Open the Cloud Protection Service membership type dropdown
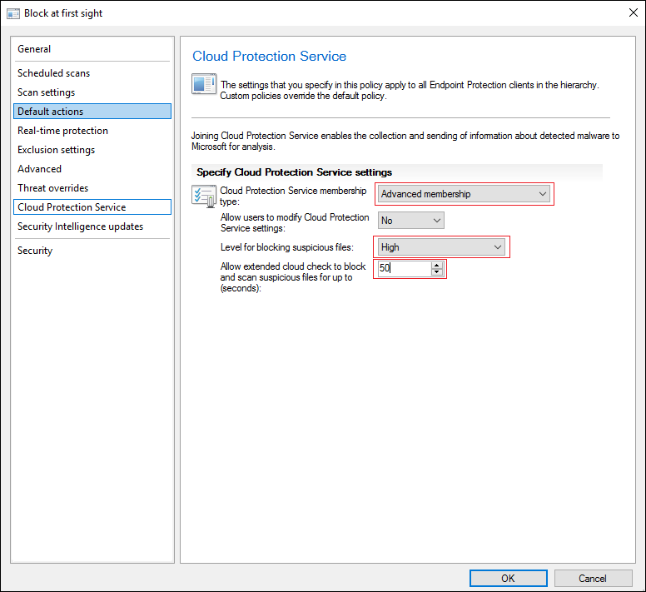The width and height of the screenshot is (646, 592). coord(464,194)
